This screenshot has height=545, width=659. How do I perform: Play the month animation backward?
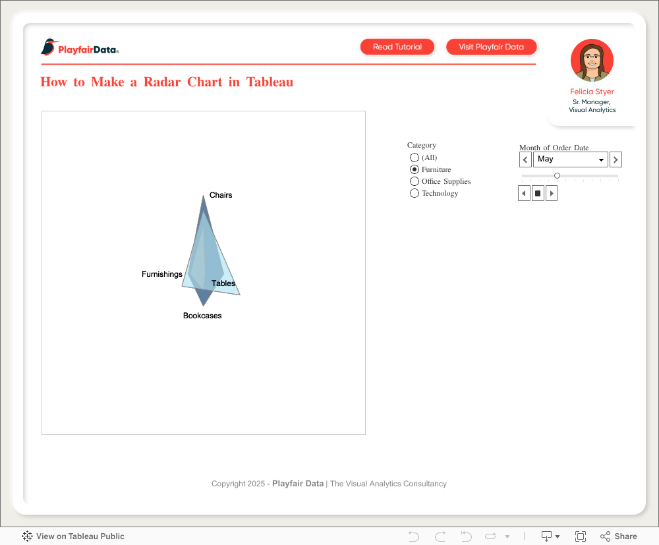[524, 193]
